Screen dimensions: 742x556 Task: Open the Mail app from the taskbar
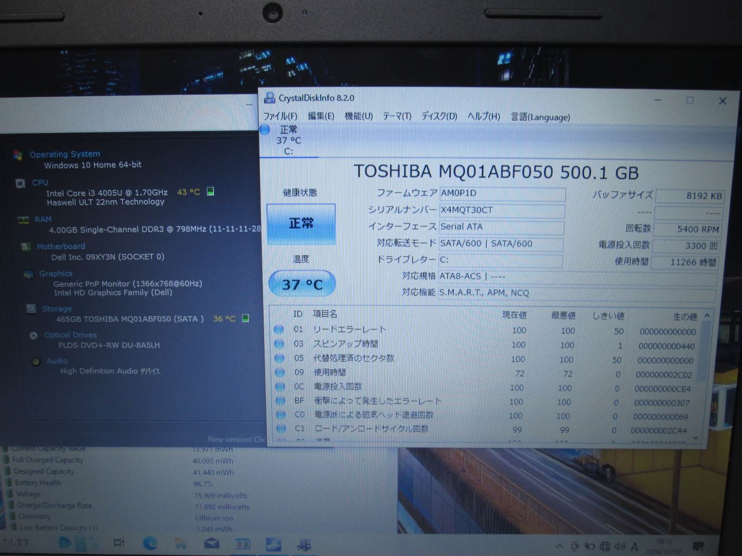pos(211,543)
